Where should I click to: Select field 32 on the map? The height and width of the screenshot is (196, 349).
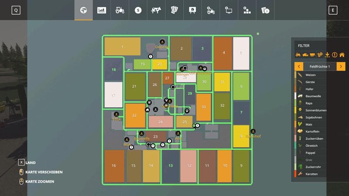pos(222,106)
